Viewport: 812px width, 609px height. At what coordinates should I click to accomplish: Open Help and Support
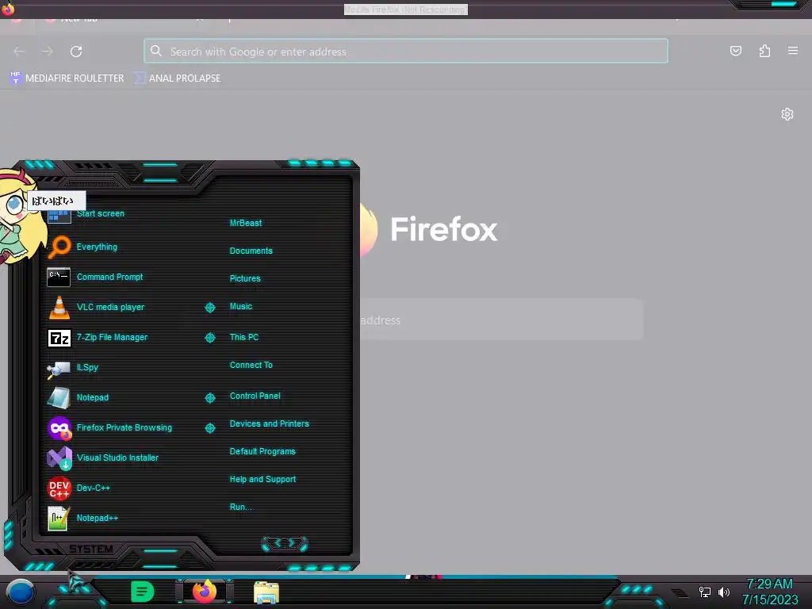pos(262,479)
